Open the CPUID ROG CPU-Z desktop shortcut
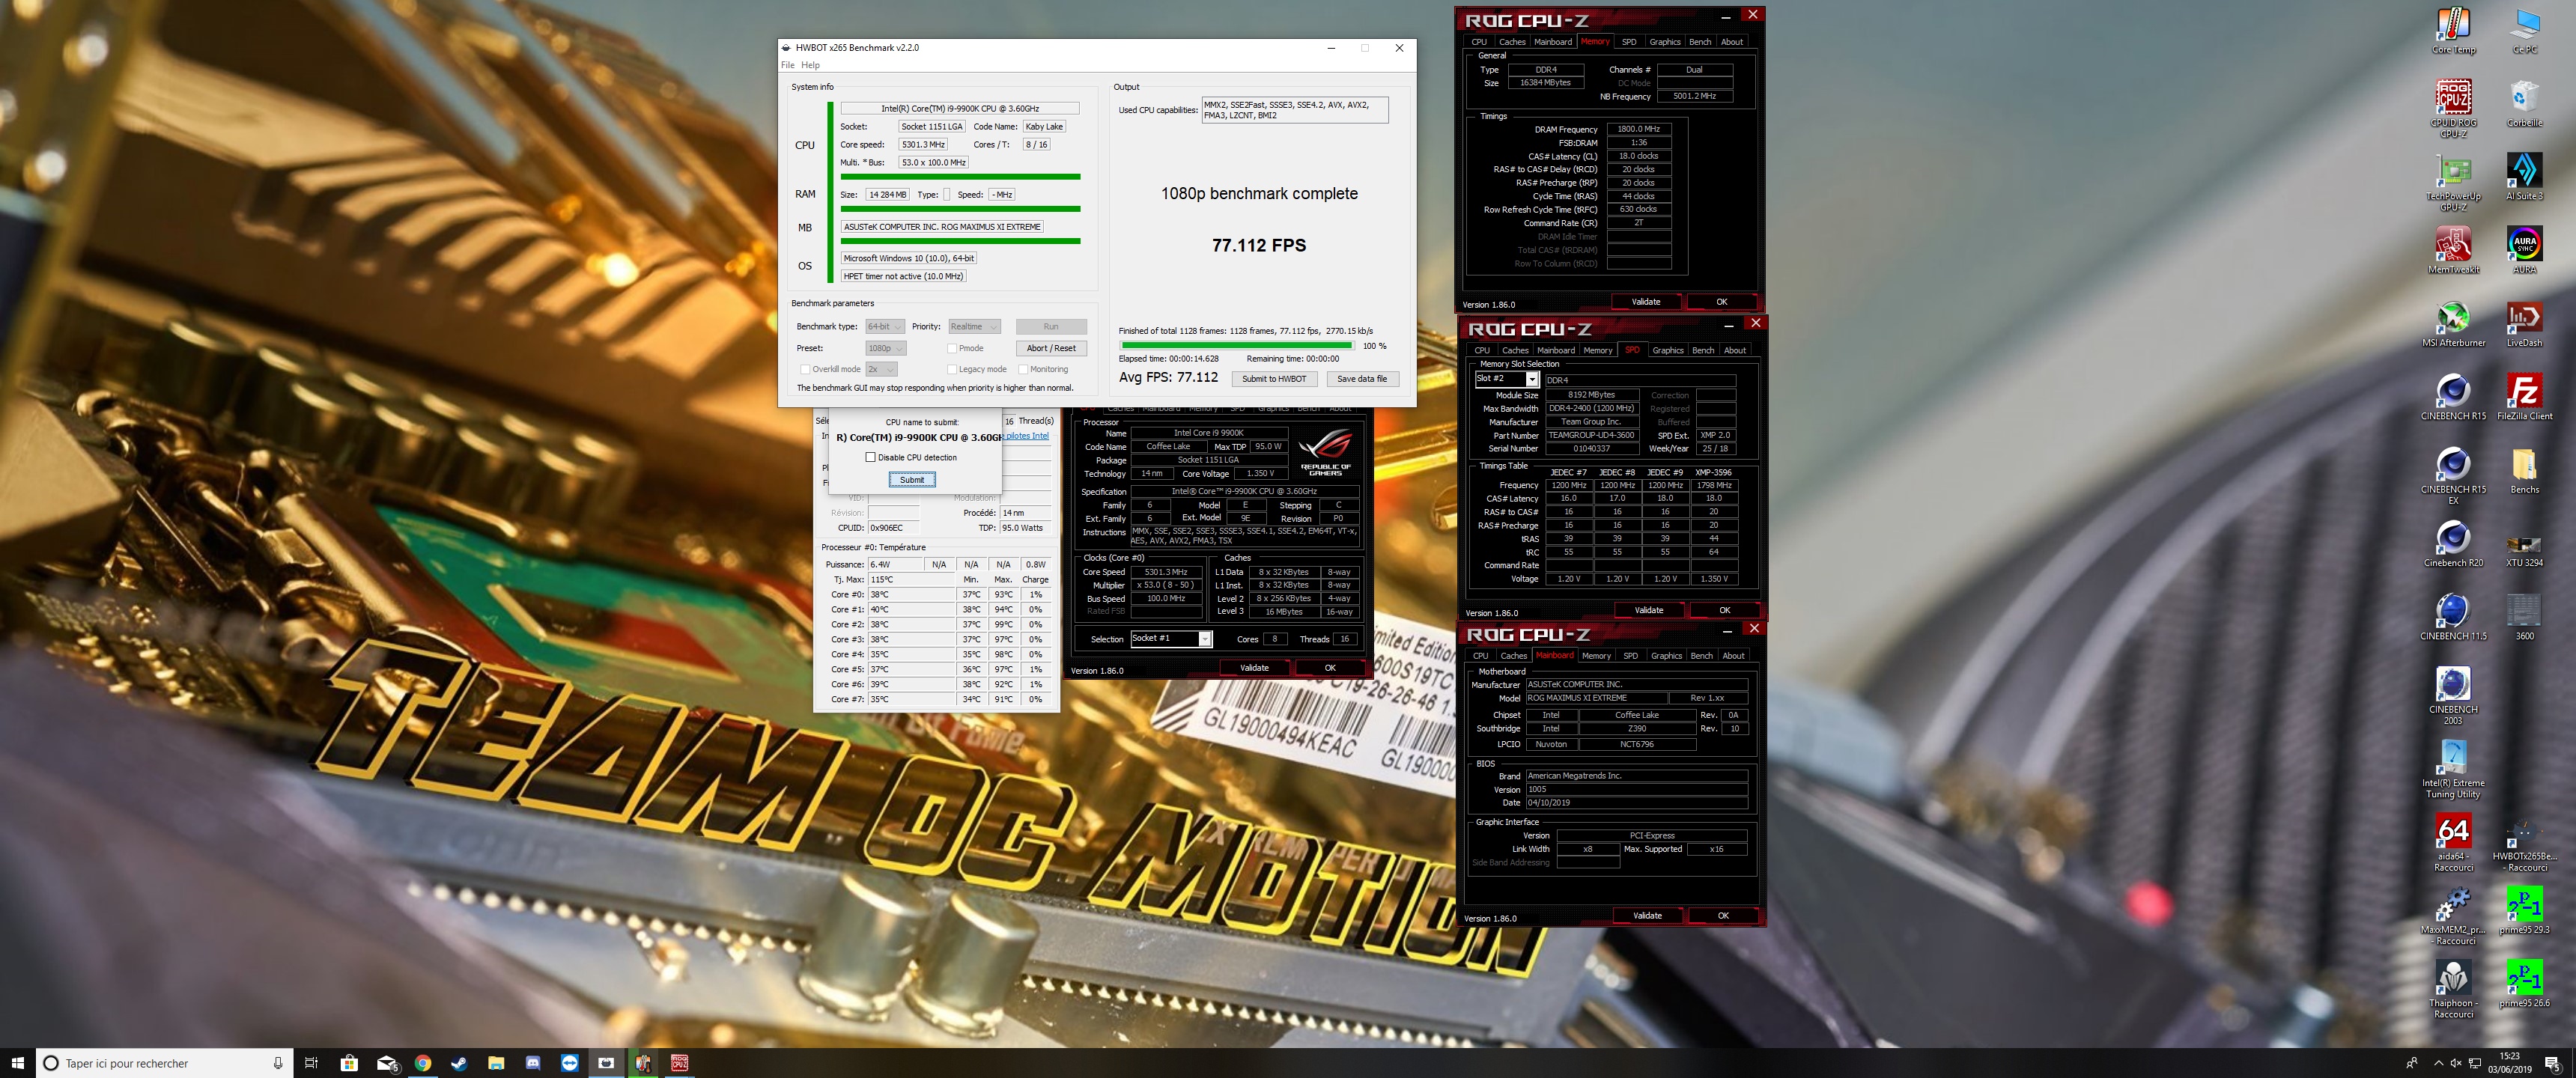This screenshot has width=2576, height=1078. (2453, 108)
